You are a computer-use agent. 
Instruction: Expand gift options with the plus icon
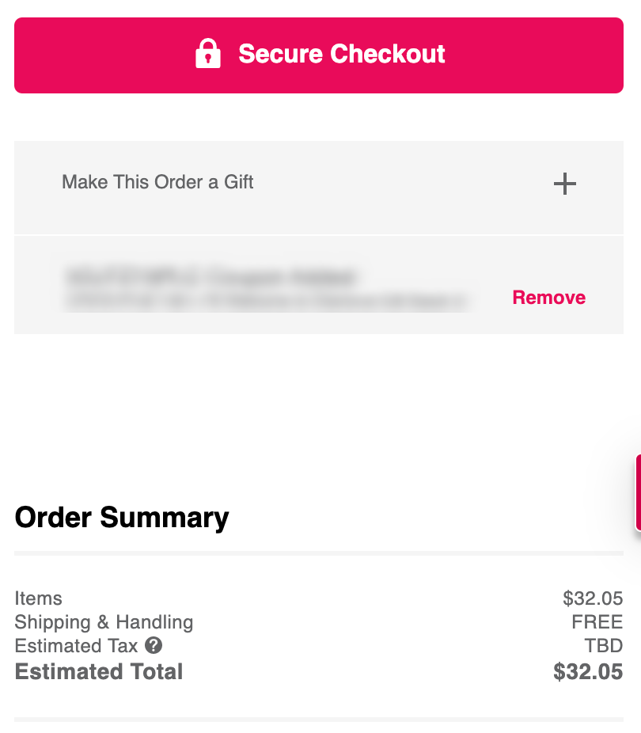pos(565,184)
